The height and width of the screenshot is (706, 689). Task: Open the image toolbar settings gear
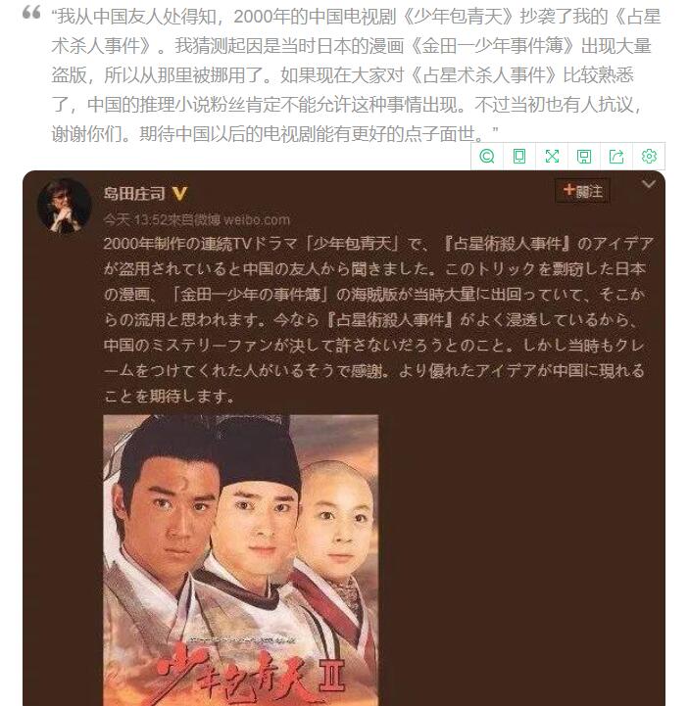pyautogui.click(x=649, y=157)
